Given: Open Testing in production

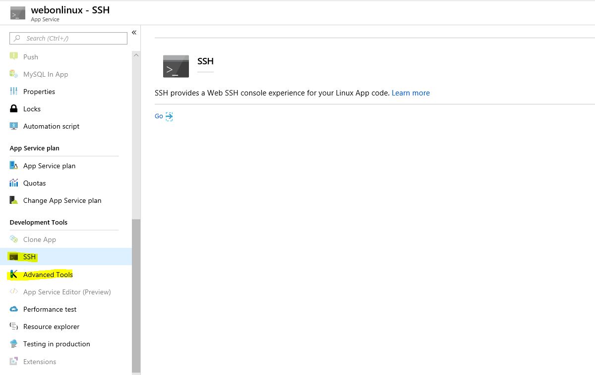Looking at the screenshot, I should (x=57, y=344).
